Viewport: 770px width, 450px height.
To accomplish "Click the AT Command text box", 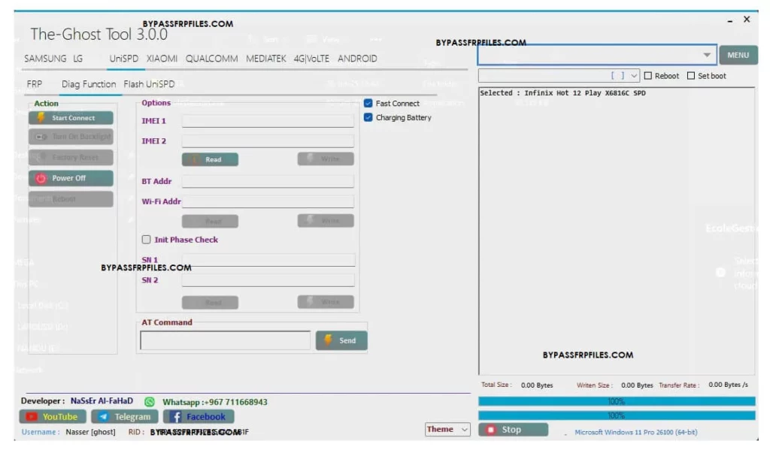I will [x=226, y=340].
